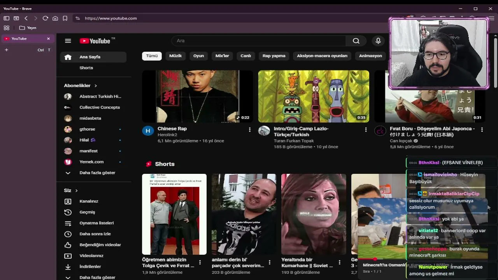498x280 pixels.
Task: Play the Öğretmen abimizin Tolga Çevik short
Action: [x=174, y=214]
